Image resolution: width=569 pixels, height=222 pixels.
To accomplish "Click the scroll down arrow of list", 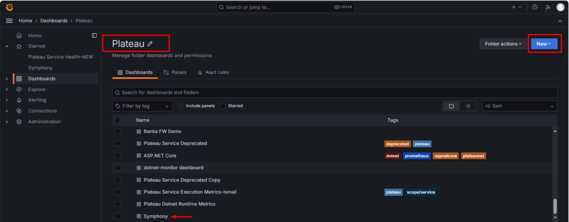I will pyautogui.click(x=555, y=218).
